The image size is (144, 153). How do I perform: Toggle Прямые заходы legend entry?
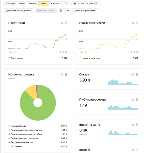click(17, 126)
